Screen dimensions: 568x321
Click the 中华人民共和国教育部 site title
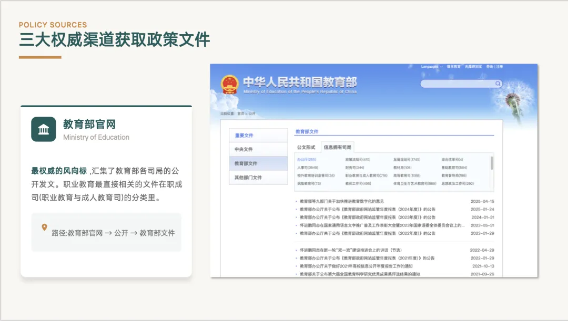coord(300,82)
